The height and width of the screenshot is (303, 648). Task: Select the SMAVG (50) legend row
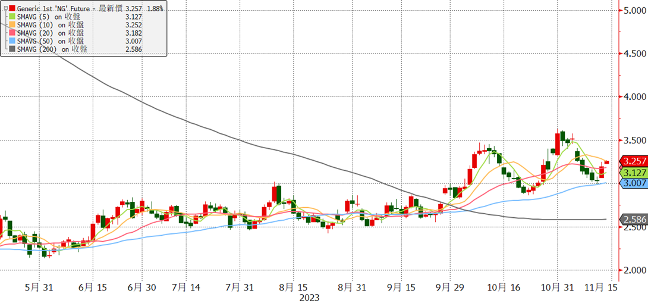[51, 41]
